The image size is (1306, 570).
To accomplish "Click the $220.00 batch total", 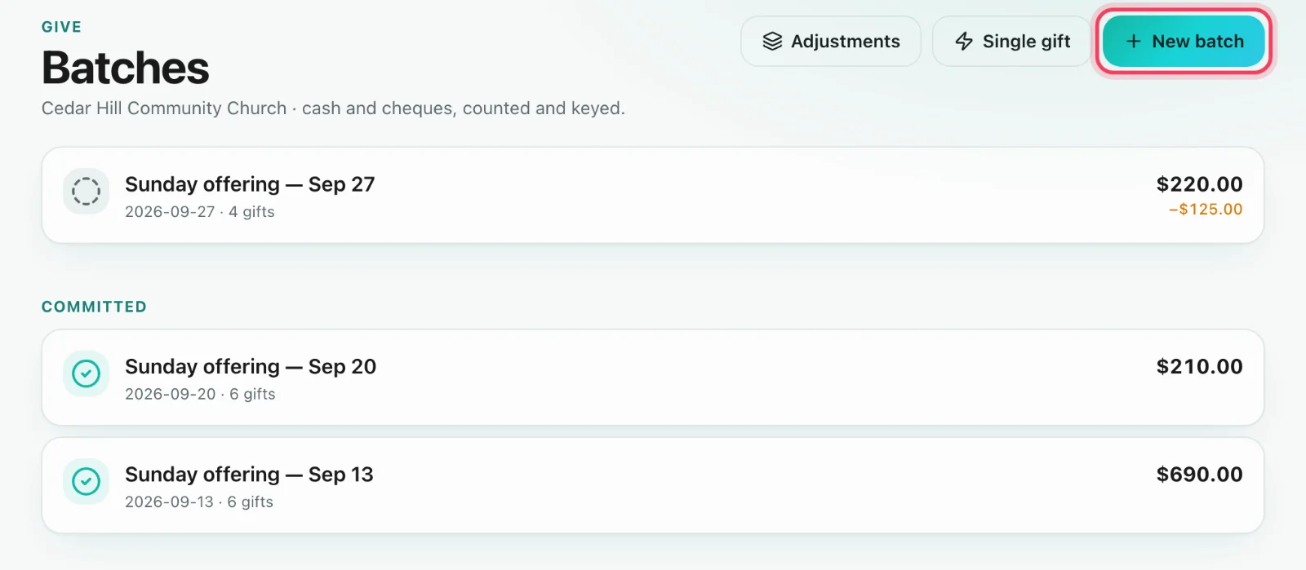I will [x=1199, y=184].
